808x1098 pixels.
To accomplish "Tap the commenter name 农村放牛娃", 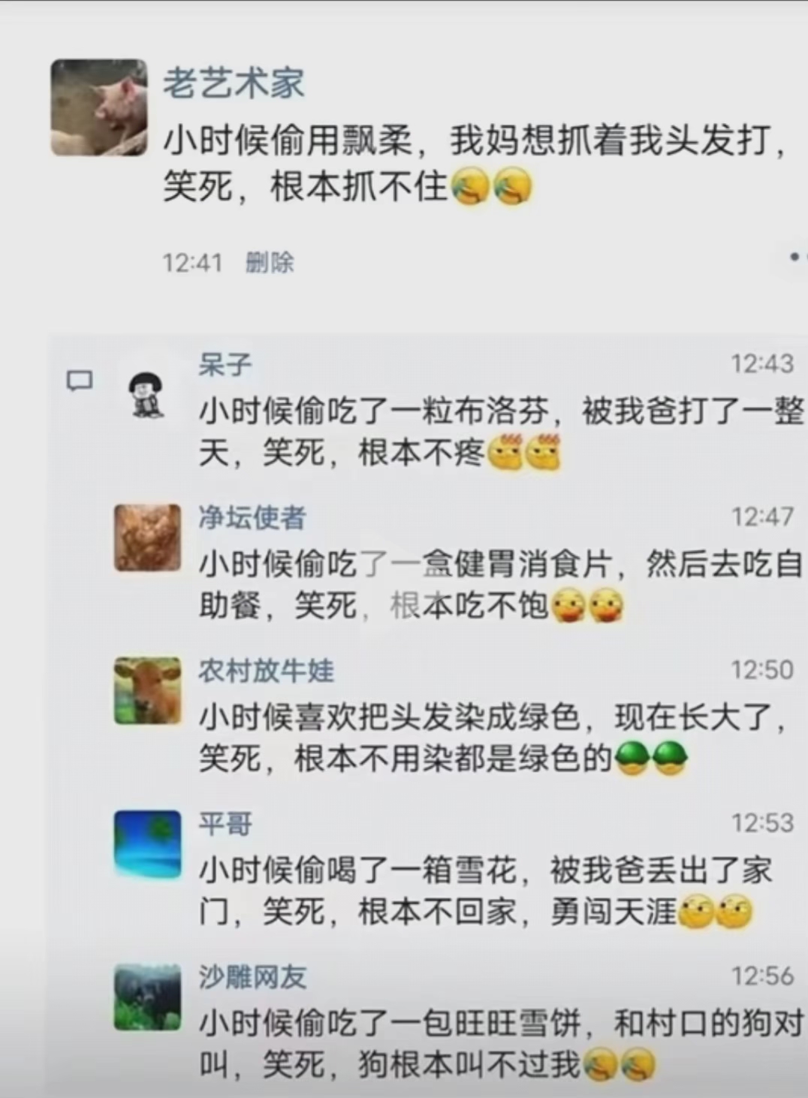I will pos(266,671).
